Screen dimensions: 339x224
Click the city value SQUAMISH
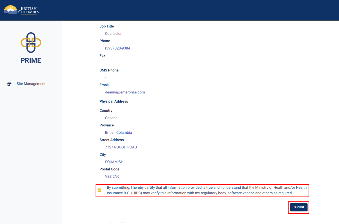click(114, 162)
